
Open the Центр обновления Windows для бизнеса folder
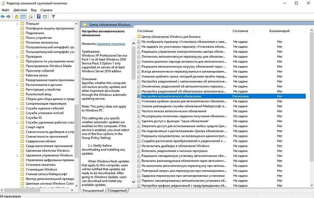(171, 37)
